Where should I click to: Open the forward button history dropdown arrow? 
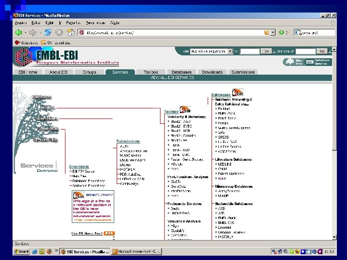pos(40,33)
